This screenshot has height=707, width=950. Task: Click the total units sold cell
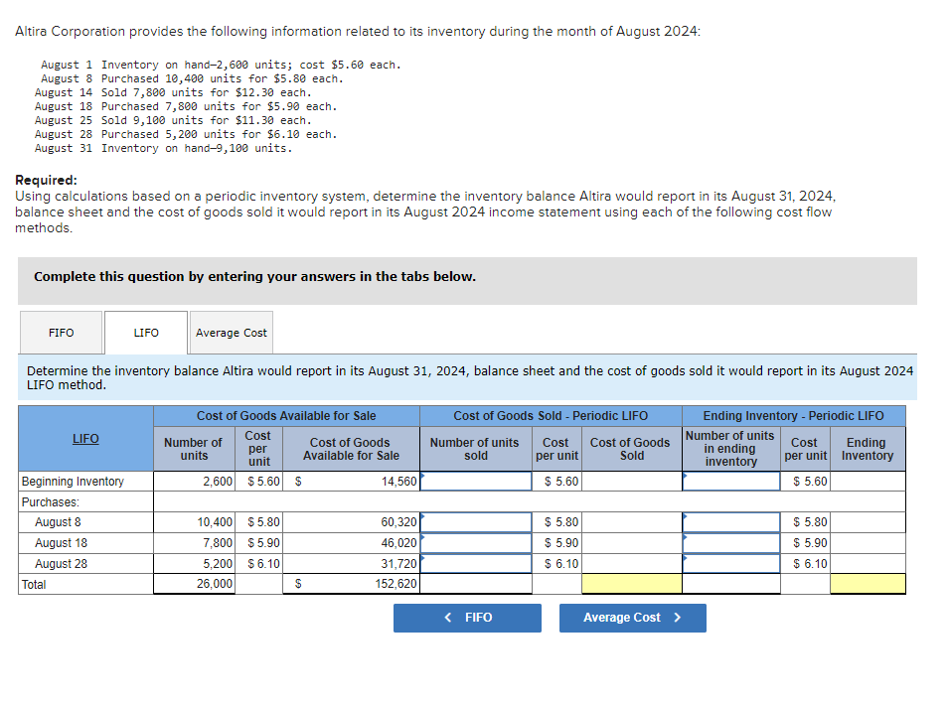tap(476, 584)
